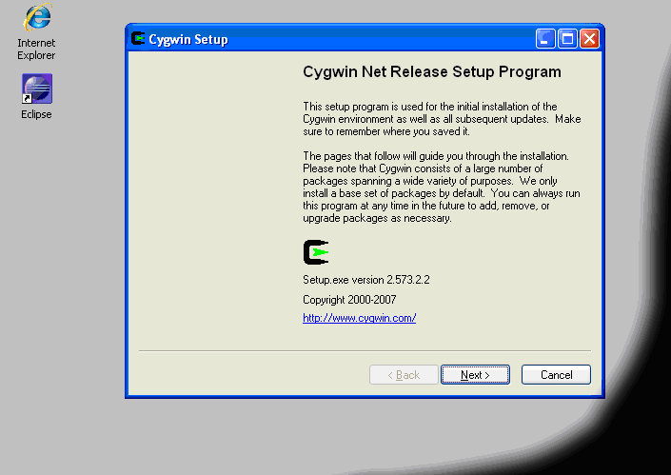The image size is (671, 475).
Task: Open the http://www.cygwin.com/ link
Action: tap(359, 318)
